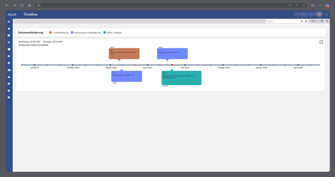This screenshot has width=335, height=177.
Task: Reload the page with the browser refresh icon
Action: point(22,5)
